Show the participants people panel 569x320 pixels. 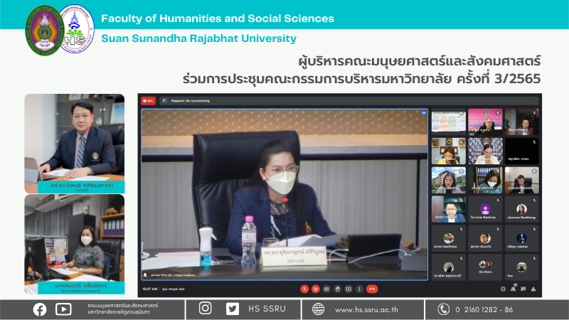point(514,289)
